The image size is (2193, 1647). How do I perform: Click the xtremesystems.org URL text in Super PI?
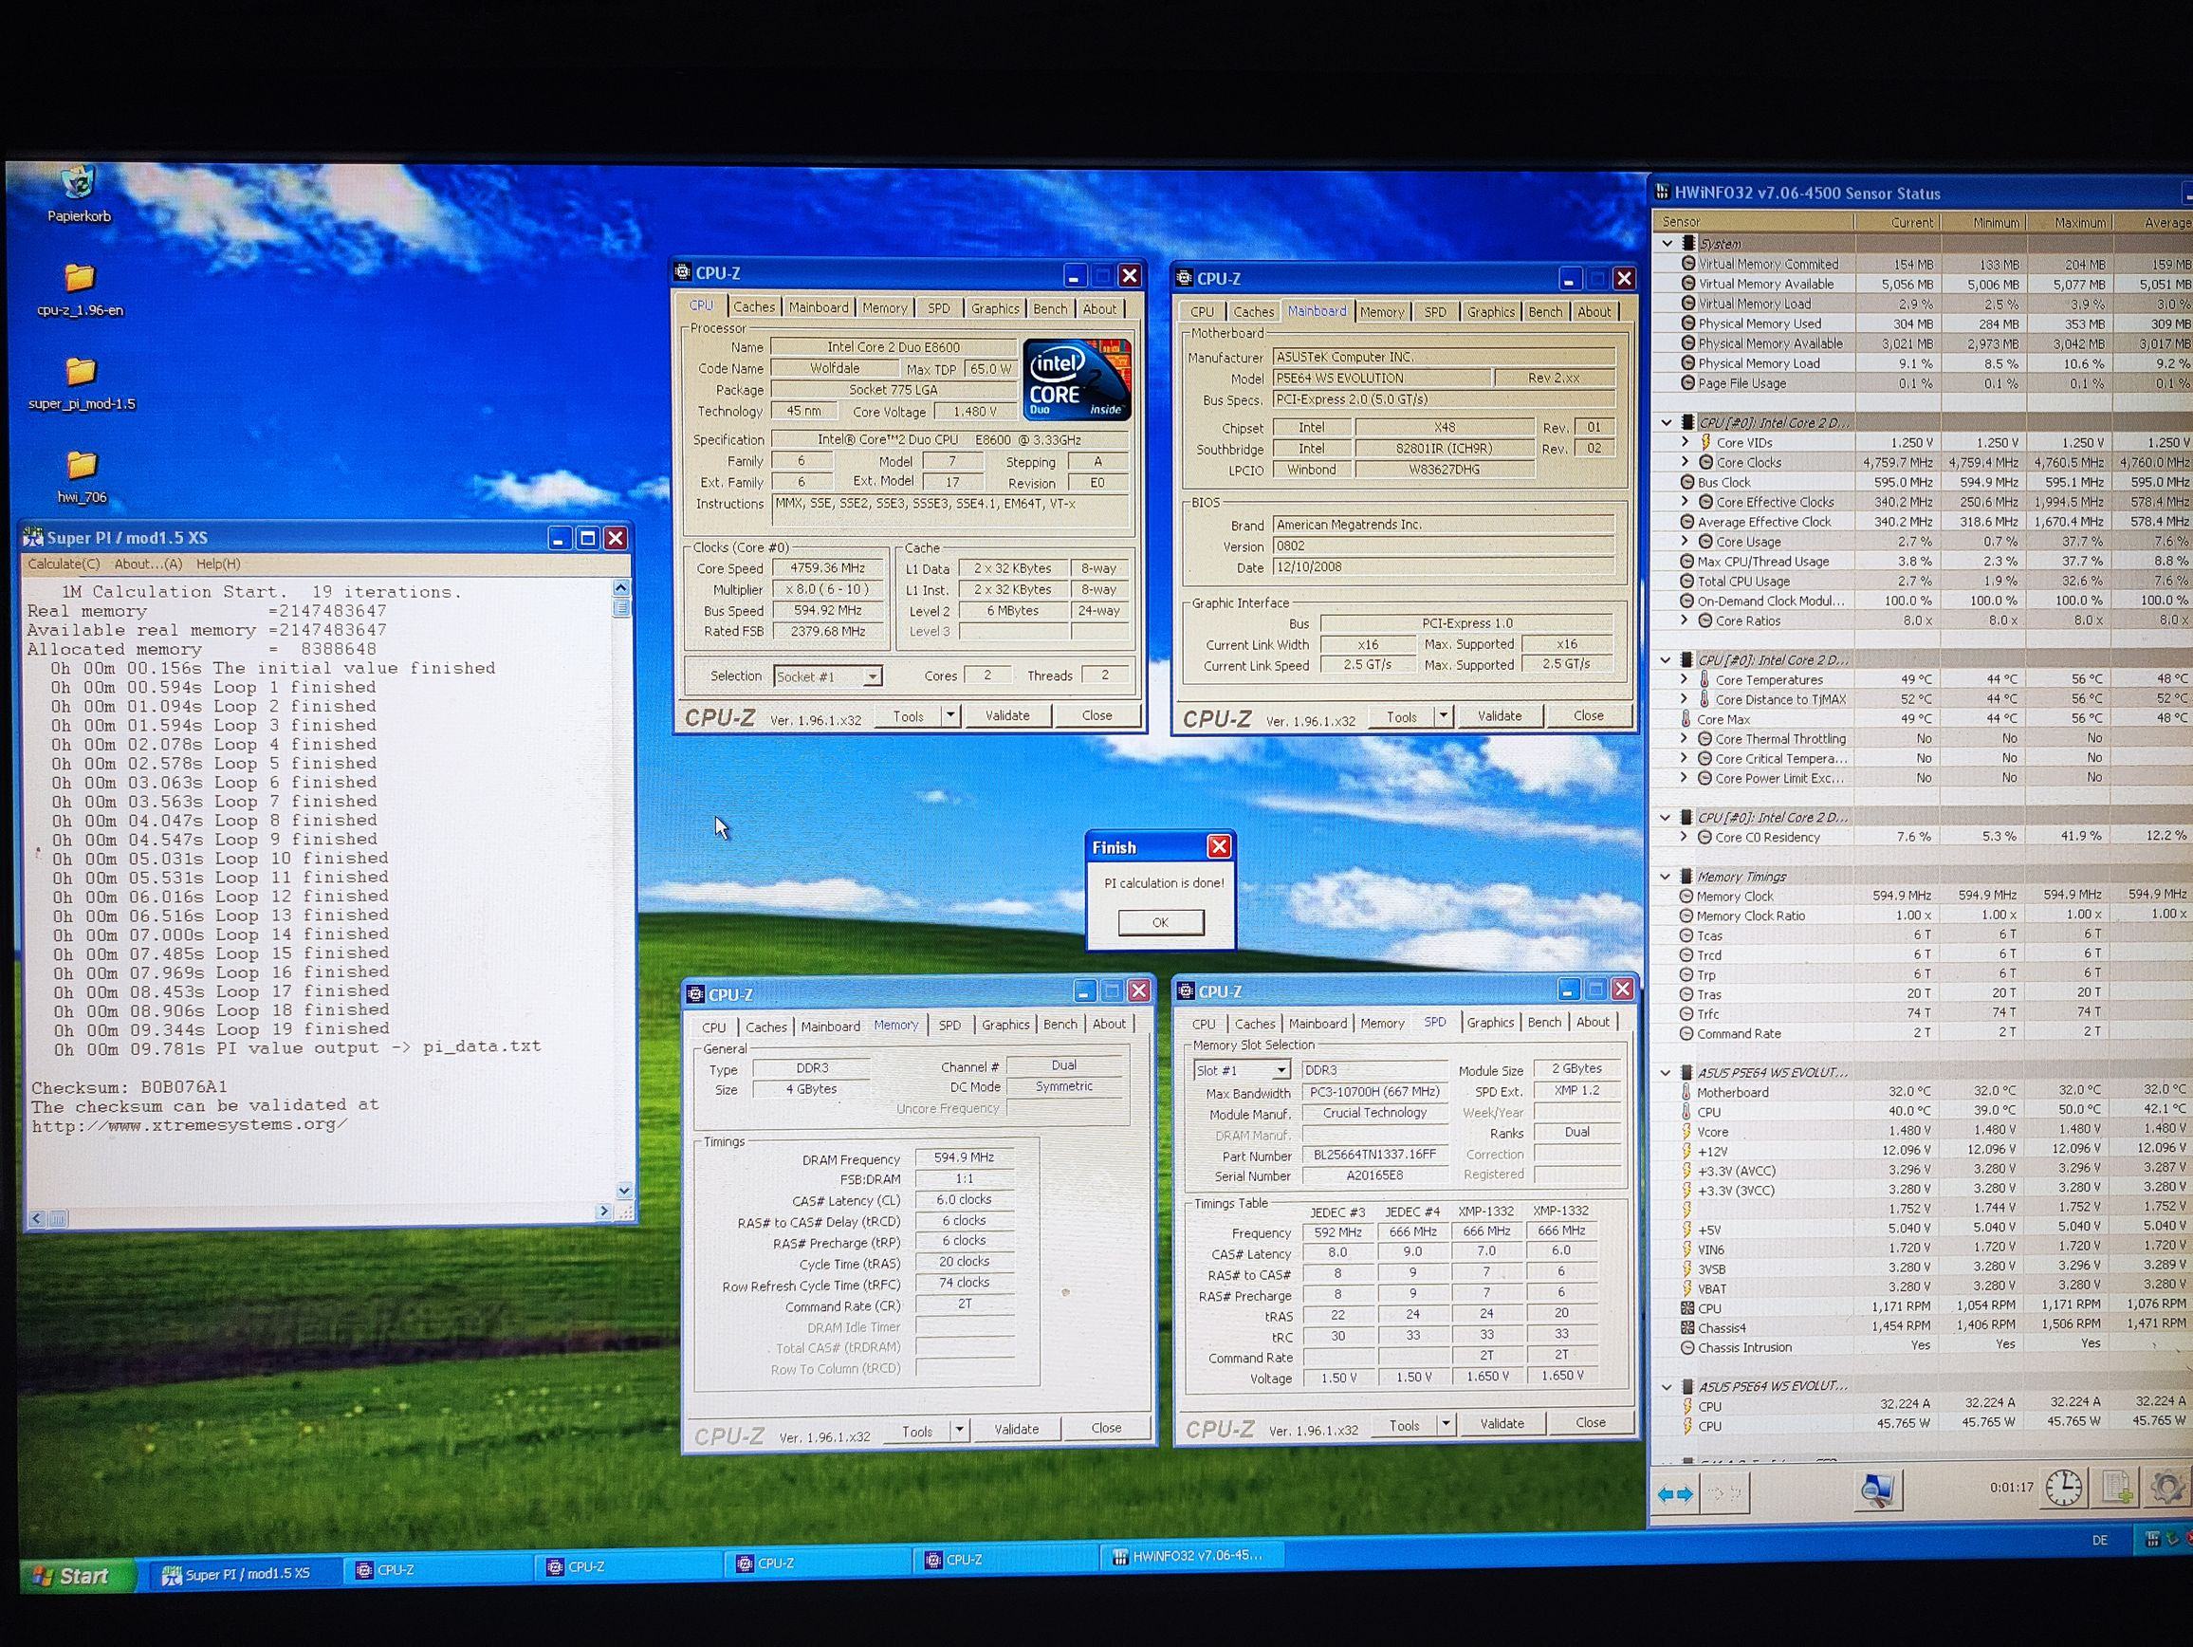click(190, 1125)
